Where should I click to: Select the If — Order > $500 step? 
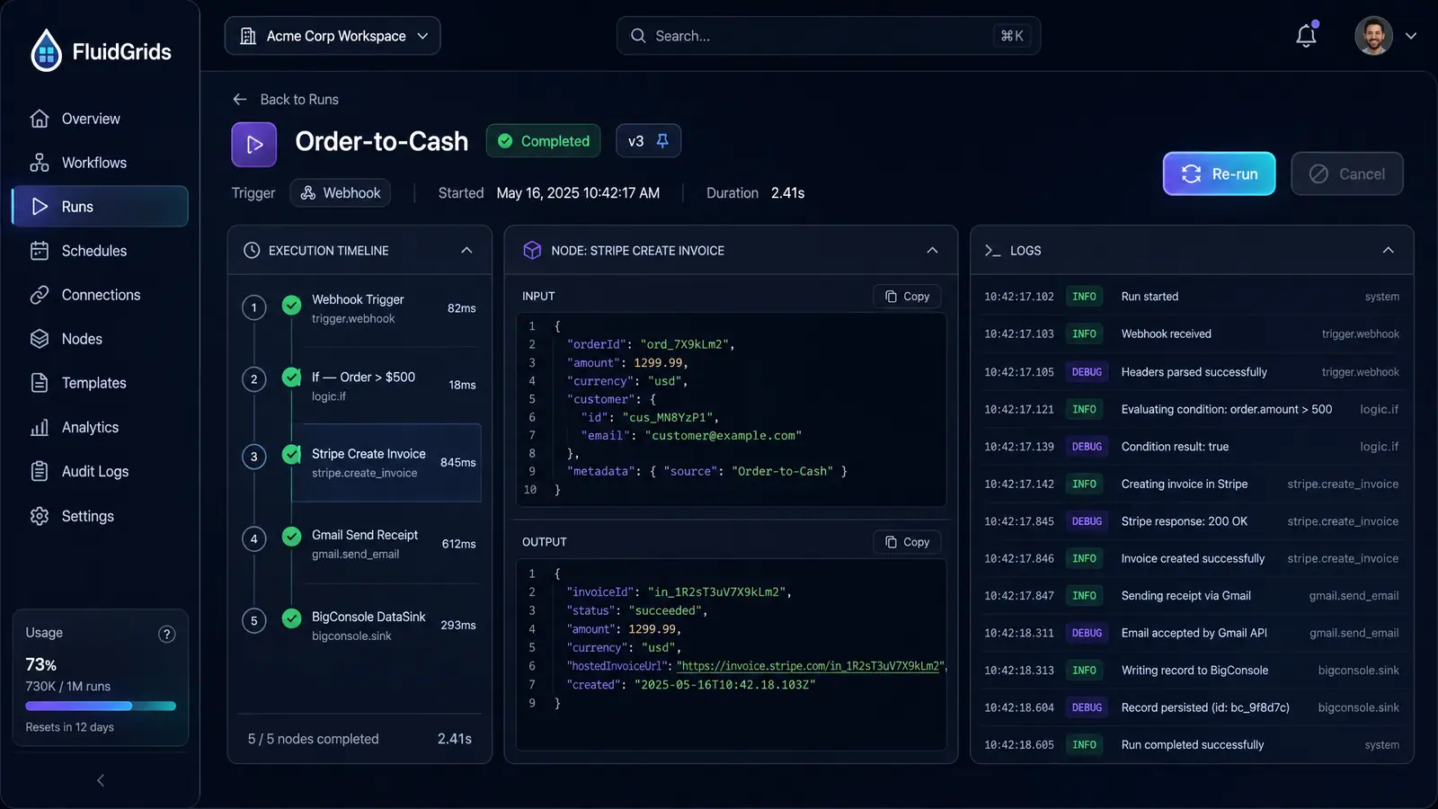tap(359, 386)
